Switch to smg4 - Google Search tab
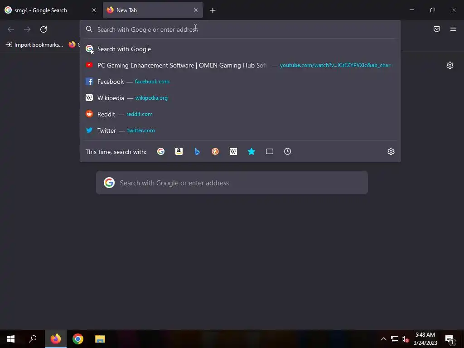Viewport: 464px width, 348px height. [50, 10]
